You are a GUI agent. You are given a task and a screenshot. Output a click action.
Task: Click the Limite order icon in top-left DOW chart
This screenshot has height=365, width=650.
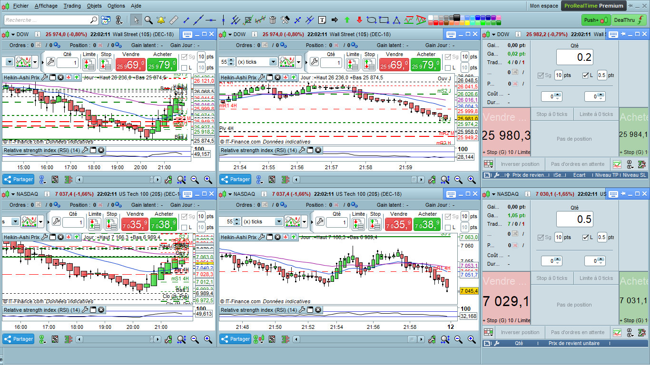coord(89,64)
